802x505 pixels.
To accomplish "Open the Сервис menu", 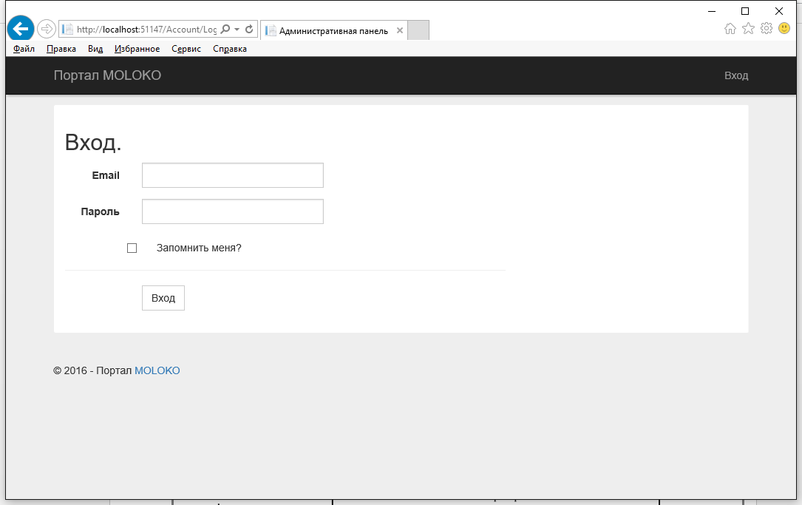I will [186, 49].
